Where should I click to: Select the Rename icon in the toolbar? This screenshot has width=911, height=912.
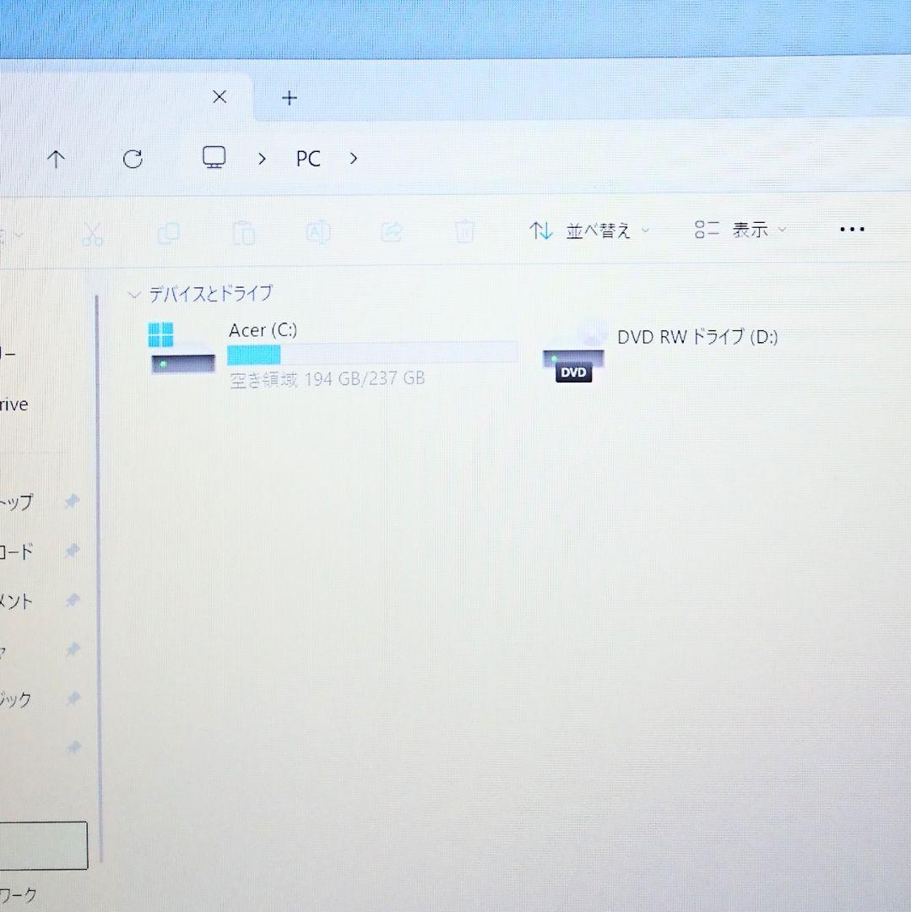coord(317,232)
